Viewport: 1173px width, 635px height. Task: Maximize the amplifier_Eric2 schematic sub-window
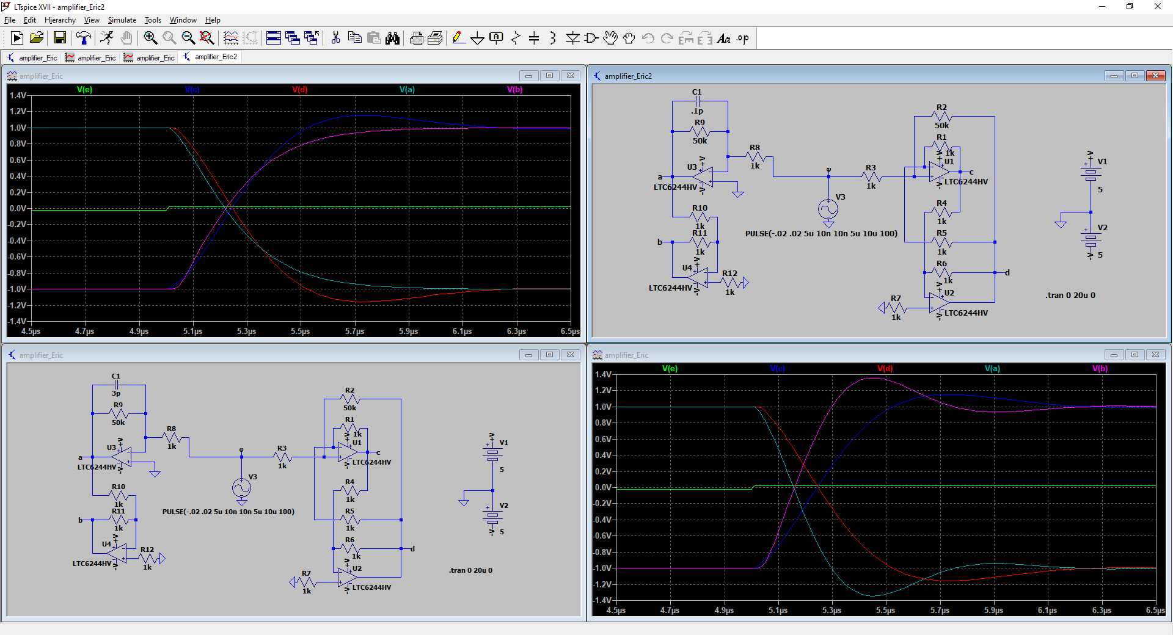pyautogui.click(x=1135, y=76)
